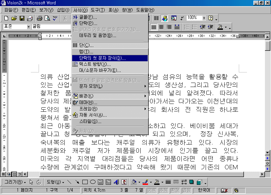Toggle the numbered list button
271x195 pixels.
click(x=187, y=27)
